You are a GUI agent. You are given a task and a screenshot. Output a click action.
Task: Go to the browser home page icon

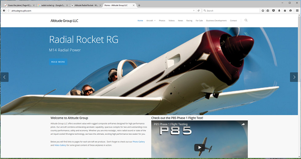[285, 11]
